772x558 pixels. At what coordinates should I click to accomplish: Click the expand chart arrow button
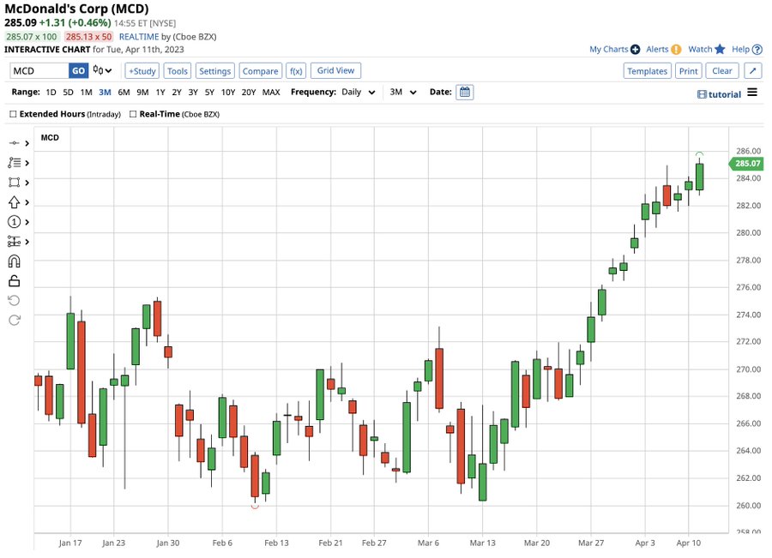[753, 71]
